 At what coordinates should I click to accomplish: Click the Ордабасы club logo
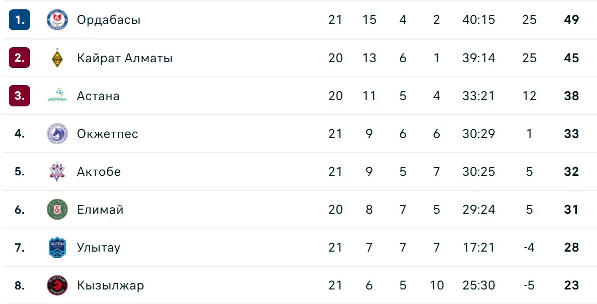(x=57, y=20)
